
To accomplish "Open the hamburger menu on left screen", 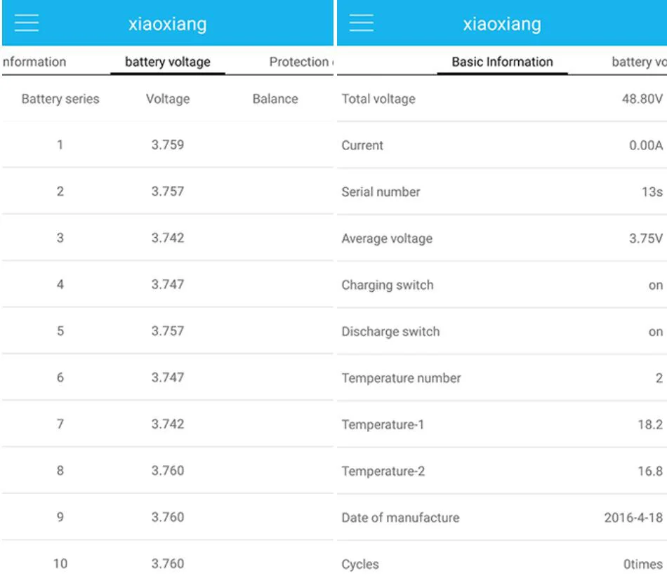I will [27, 23].
